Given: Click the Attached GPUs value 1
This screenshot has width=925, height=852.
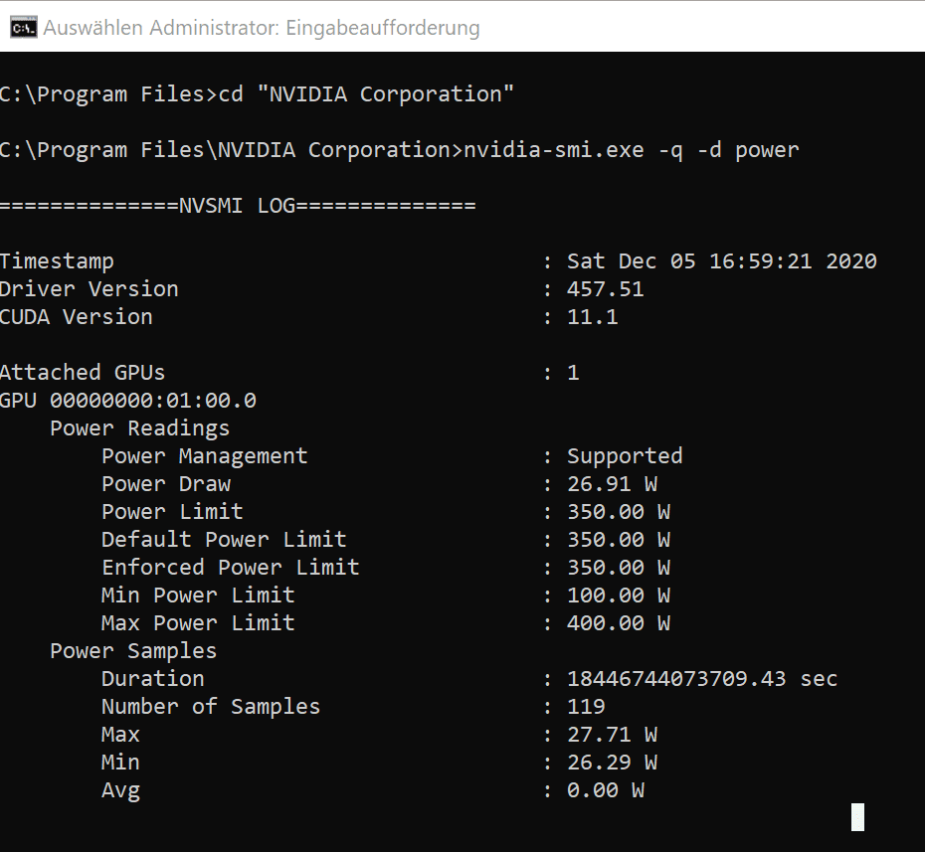Looking at the screenshot, I should pos(574,373).
